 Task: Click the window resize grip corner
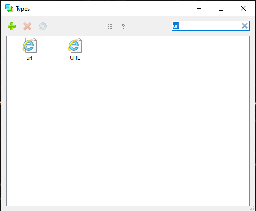(252, 208)
